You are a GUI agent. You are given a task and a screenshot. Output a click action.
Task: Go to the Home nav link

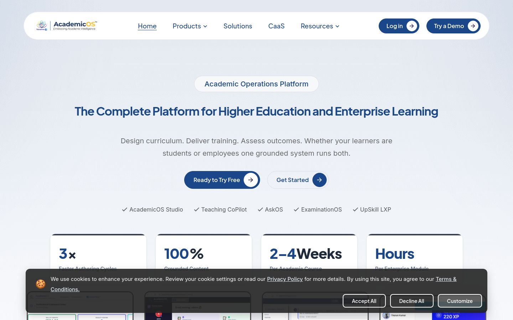coord(147,26)
